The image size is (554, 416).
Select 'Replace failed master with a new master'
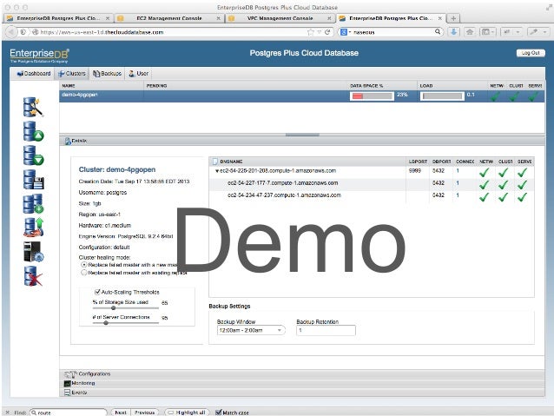click(83, 264)
